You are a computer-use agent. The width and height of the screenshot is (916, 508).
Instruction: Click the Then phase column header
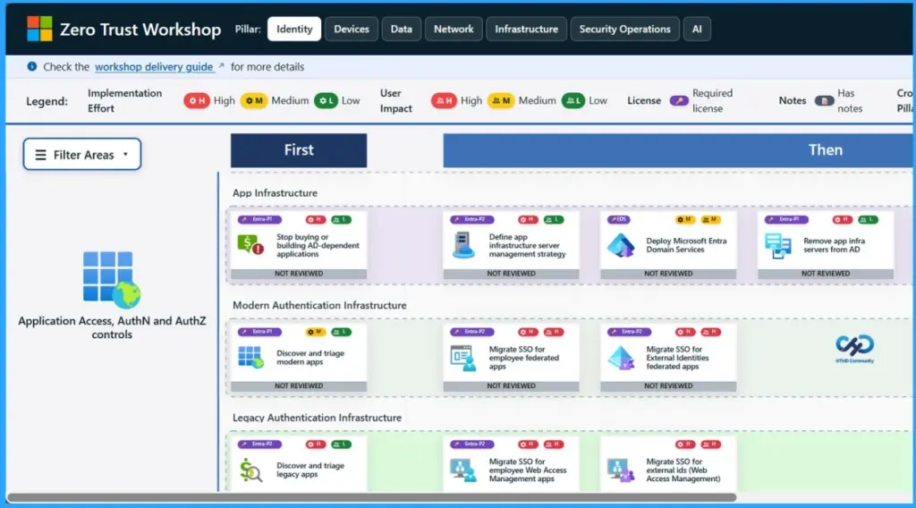tap(678, 150)
